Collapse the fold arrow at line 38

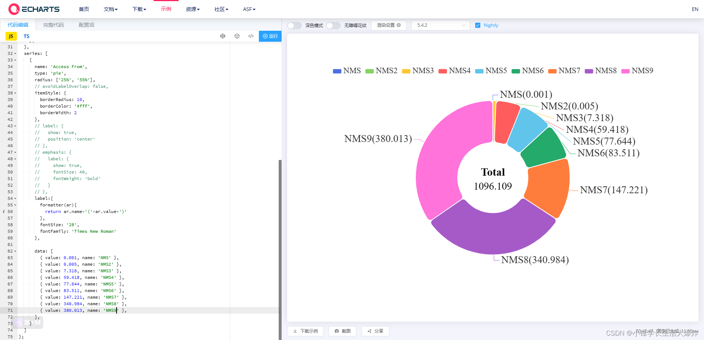coord(15,93)
